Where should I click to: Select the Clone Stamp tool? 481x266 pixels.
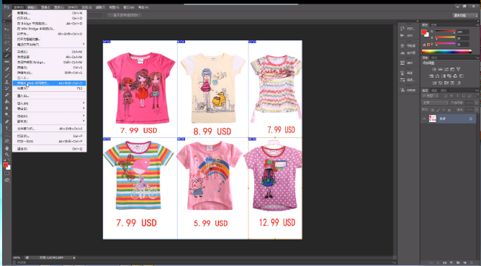pyautogui.click(x=6, y=82)
